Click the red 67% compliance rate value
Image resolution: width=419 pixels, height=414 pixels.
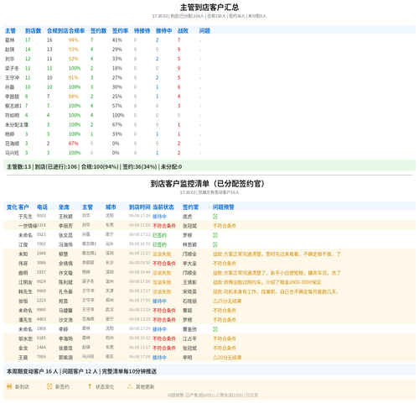point(74,144)
